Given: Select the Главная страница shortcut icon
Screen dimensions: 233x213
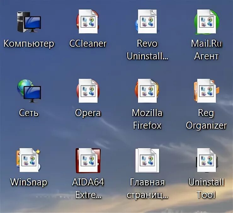Looking at the screenshot, I should click(147, 160).
